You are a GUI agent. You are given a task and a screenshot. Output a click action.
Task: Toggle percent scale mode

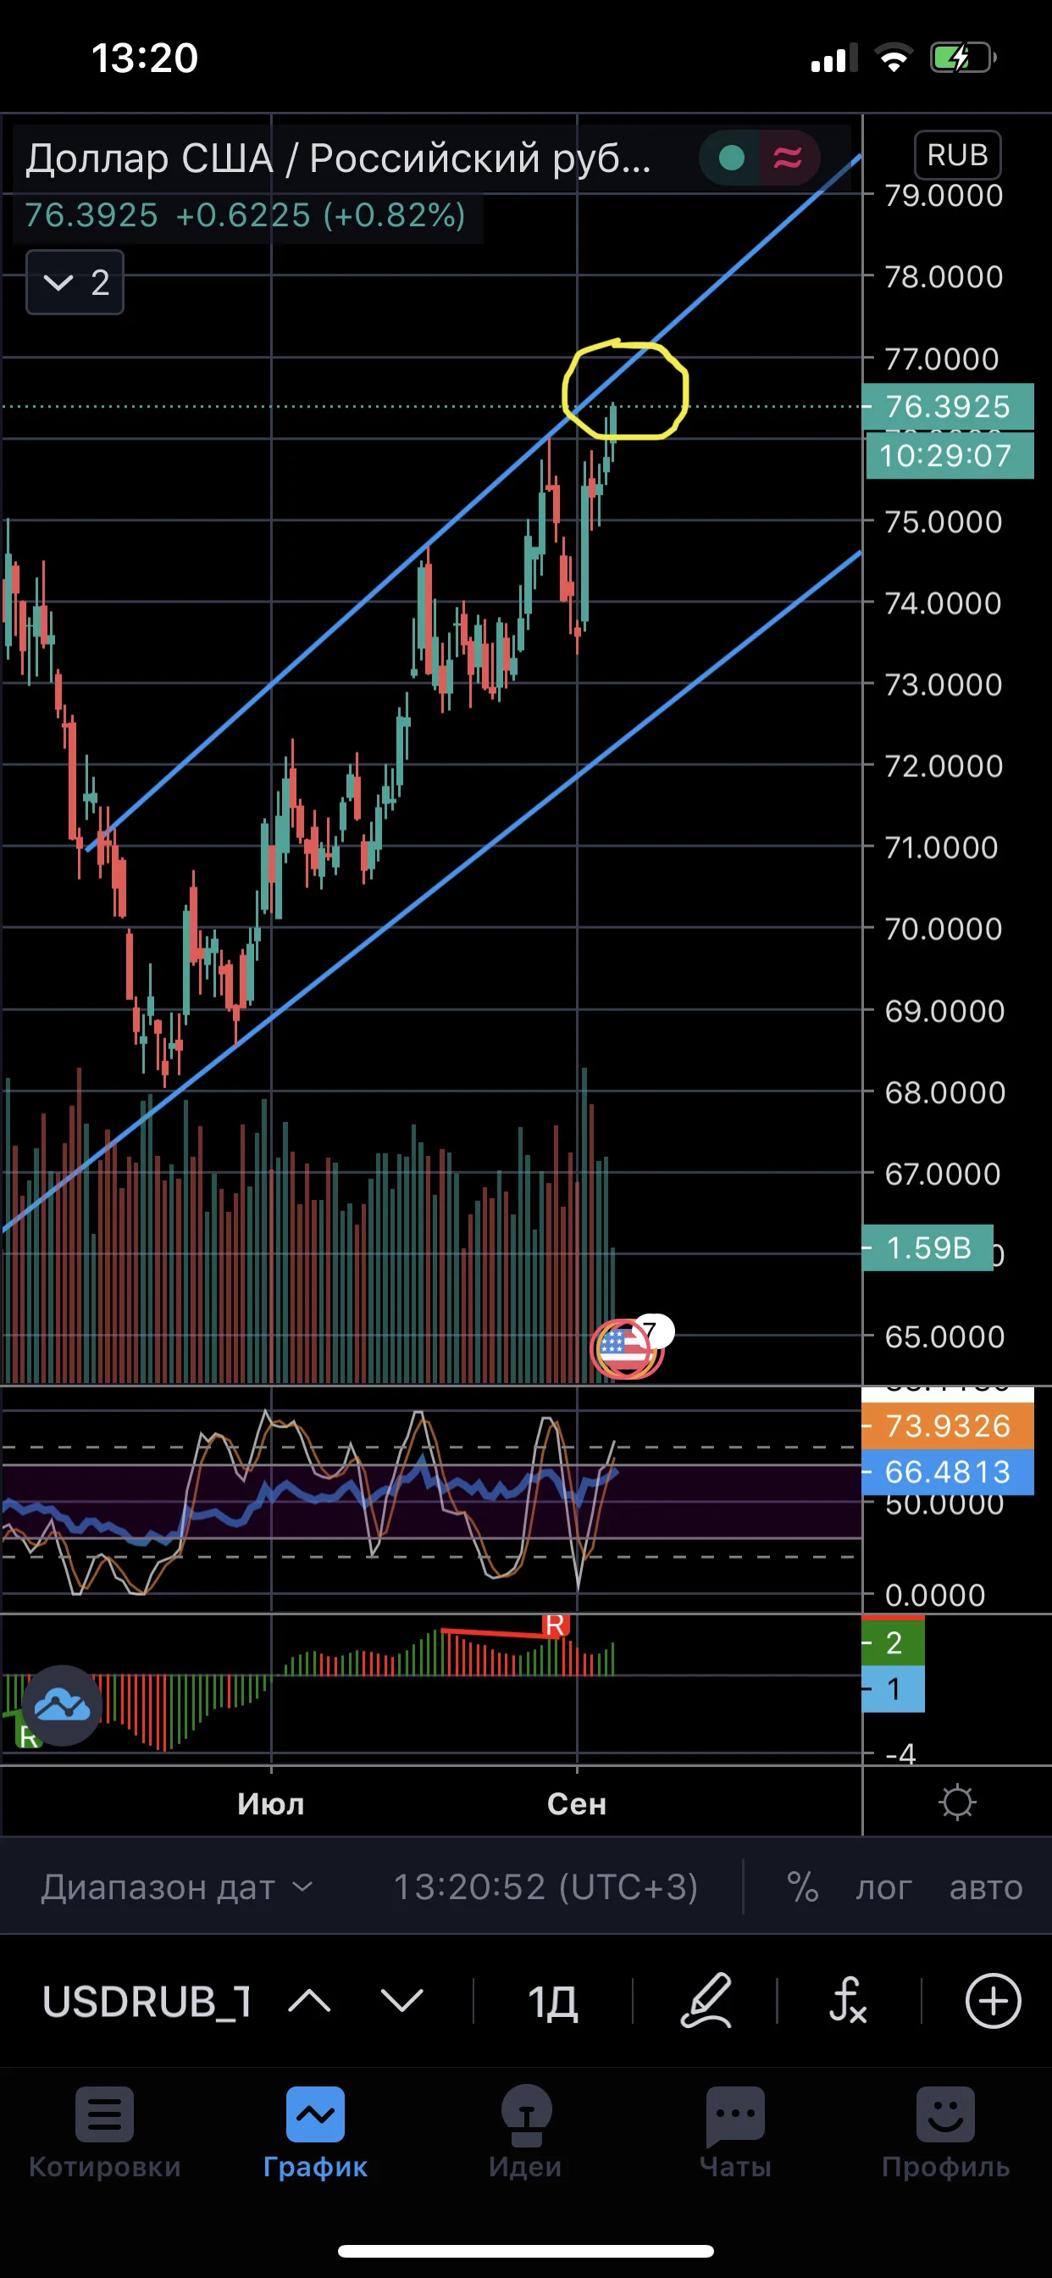coord(802,1887)
